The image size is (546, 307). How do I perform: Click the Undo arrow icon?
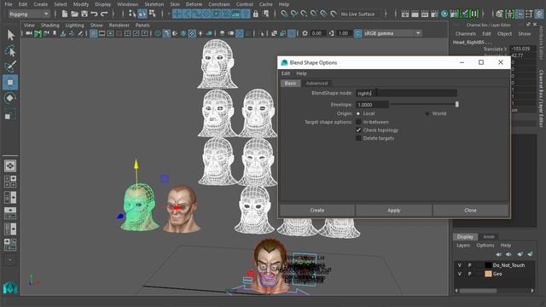click(x=94, y=14)
